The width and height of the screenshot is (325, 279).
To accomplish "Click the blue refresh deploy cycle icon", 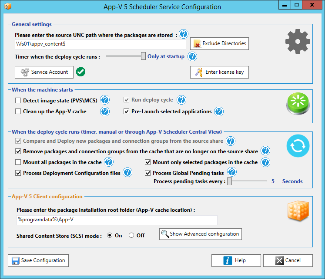I will (298, 146).
